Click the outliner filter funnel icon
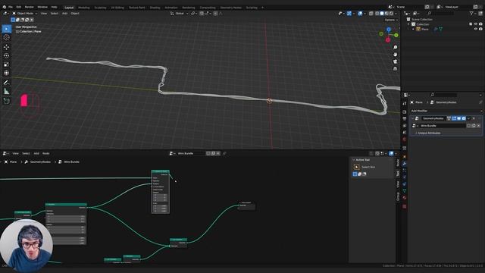 tap(471, 14)
